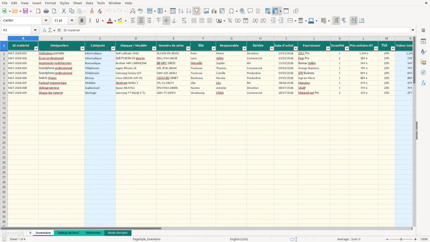Toggle Align Left
The width and height of the screenshot is (430, 242).
(x=133, y=21)
